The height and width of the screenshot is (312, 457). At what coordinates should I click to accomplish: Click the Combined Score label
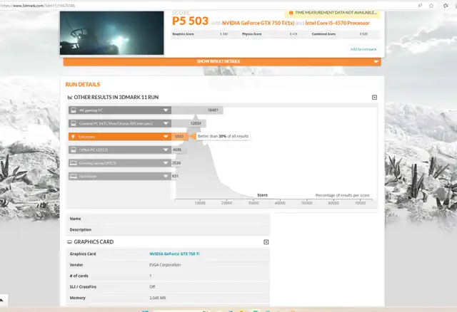[323, 34]
